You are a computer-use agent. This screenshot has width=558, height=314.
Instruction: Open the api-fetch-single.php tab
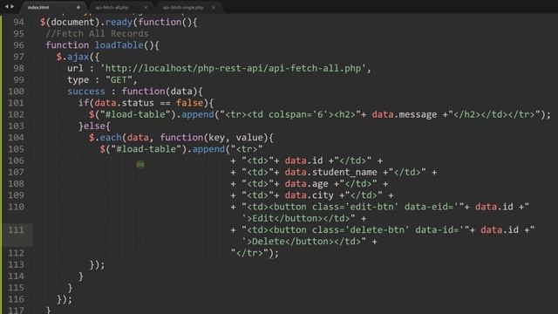tap(183, 7)
